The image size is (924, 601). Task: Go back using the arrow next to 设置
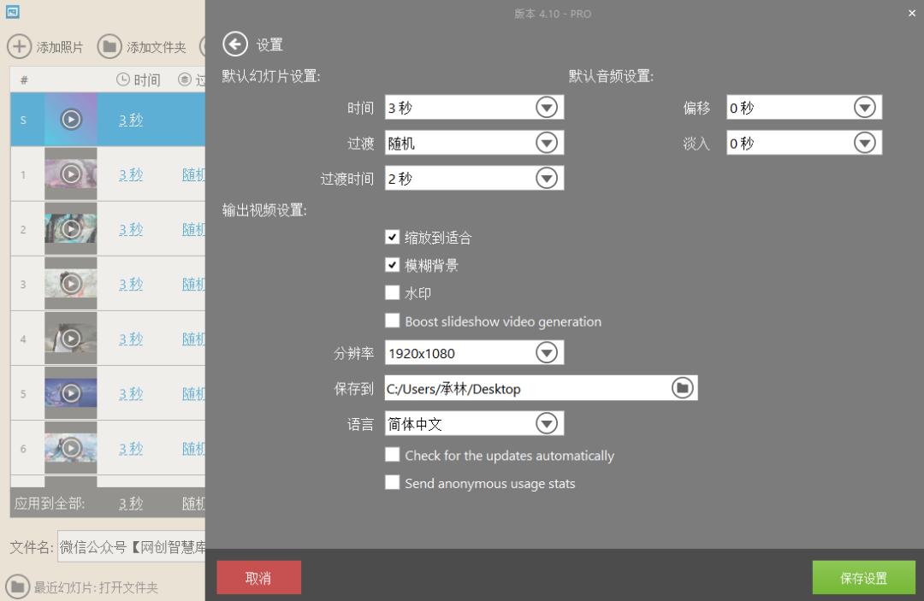coord(235,44)
